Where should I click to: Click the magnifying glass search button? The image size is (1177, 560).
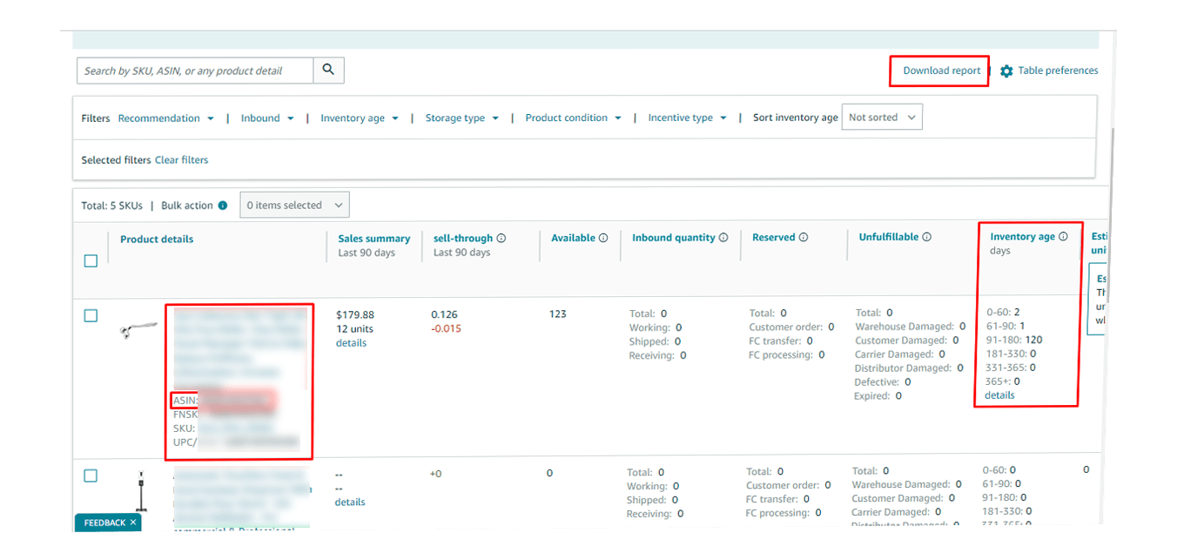(328, 71)
